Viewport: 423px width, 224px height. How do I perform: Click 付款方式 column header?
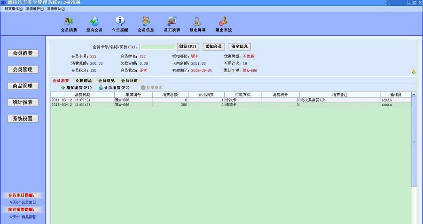(243, 95)
